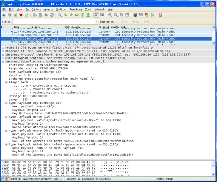This screenshot has width=217, height=182.
Task: Toggle auto scroll during live capture
Action: coord(102,15)
